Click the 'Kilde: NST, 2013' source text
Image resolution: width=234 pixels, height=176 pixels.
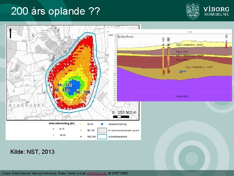pos(32,152)
